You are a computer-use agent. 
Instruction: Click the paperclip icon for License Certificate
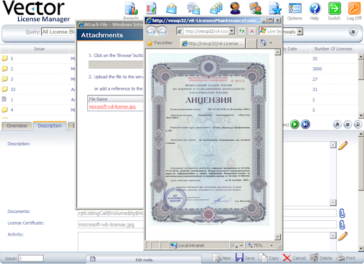click(x=342, y=225)
